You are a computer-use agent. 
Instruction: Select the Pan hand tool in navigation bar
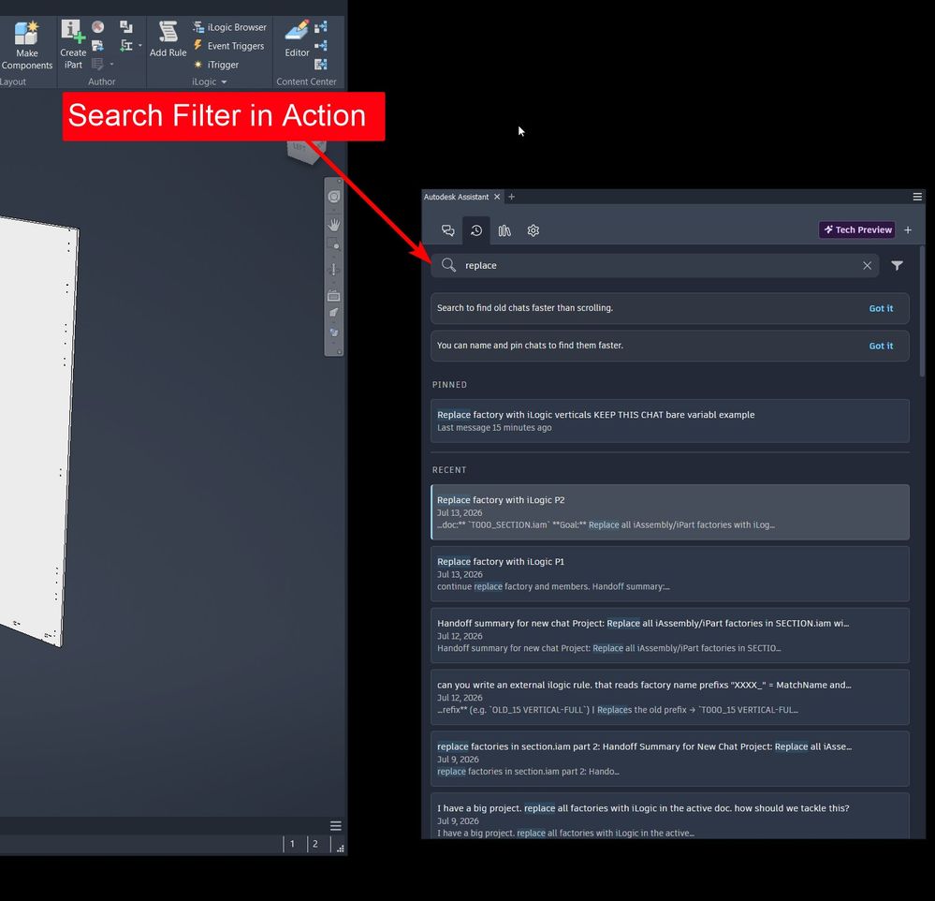point(334,225)
